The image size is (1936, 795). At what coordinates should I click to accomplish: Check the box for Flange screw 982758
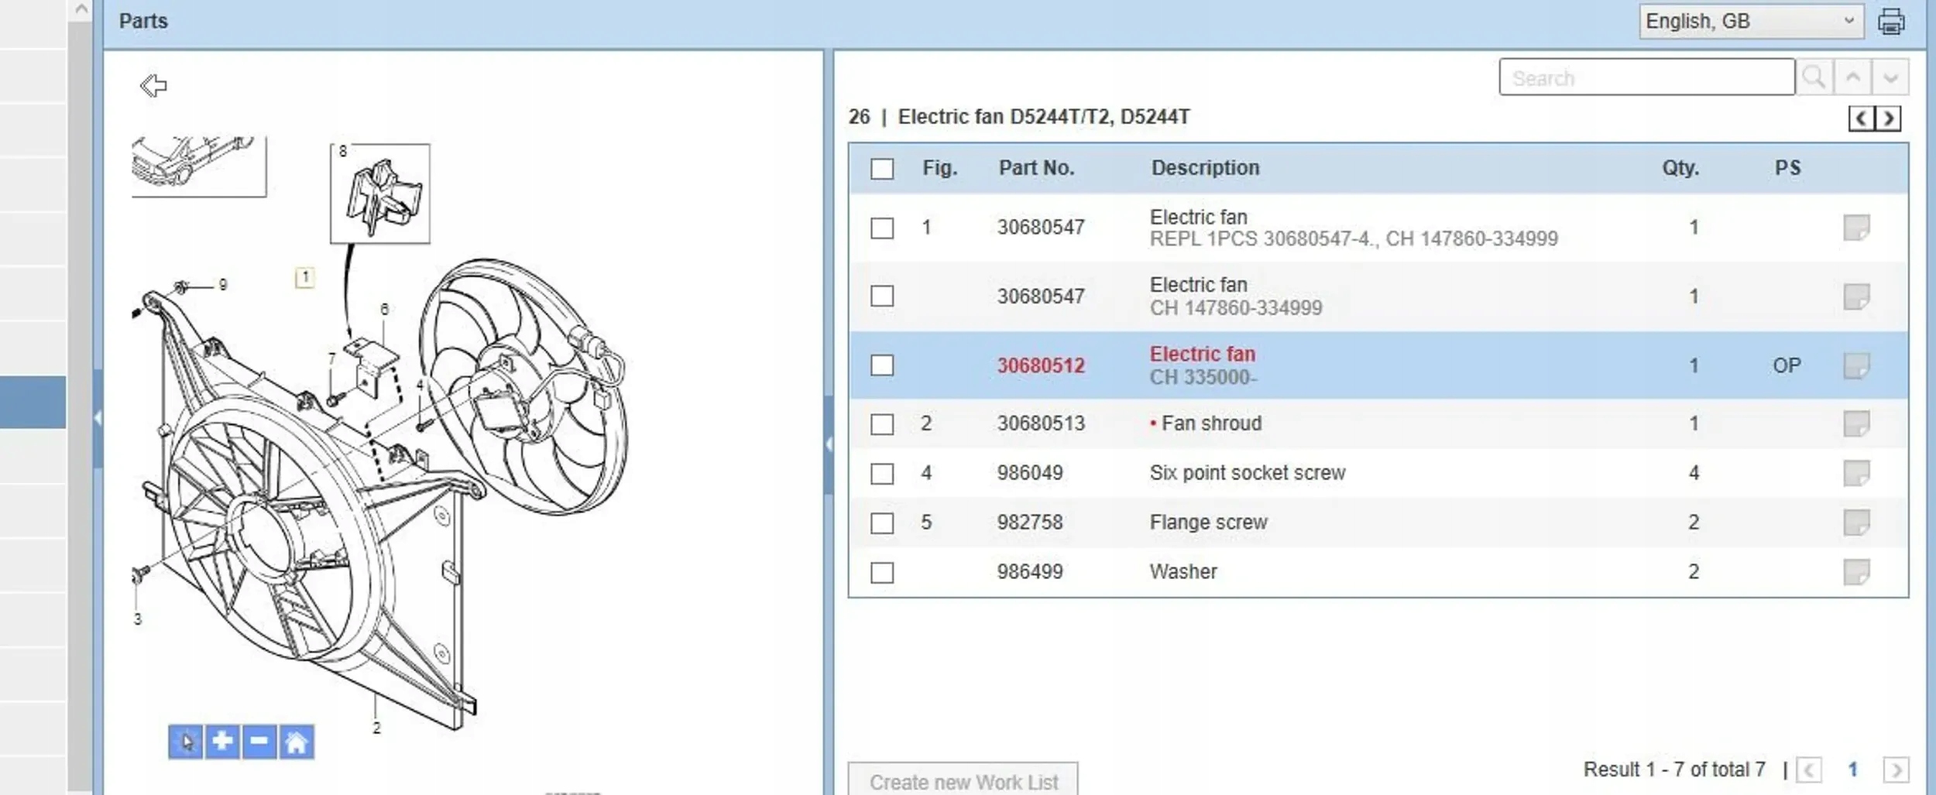[882, 523]
